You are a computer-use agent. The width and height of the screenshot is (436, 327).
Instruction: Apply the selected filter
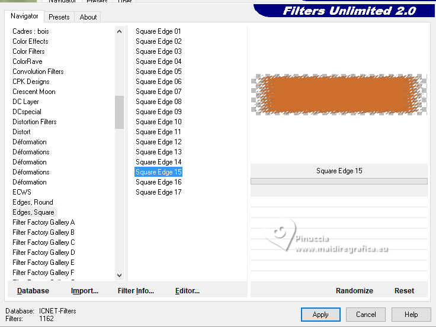(320, 315)
